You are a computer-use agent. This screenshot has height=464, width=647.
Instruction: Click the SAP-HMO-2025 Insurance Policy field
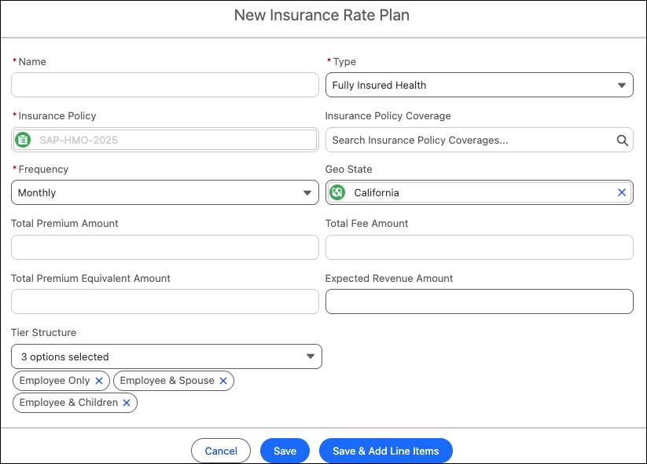point(173,141)
